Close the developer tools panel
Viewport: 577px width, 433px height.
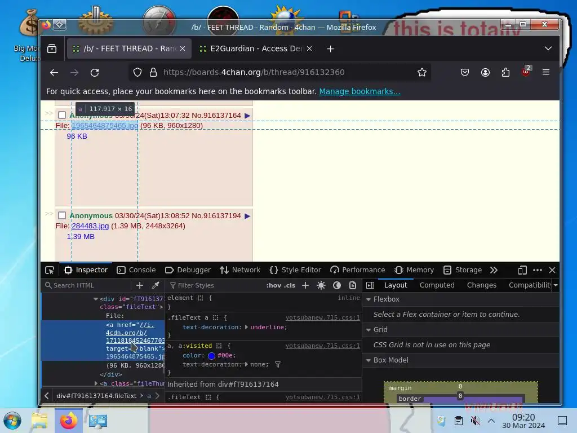552,270
